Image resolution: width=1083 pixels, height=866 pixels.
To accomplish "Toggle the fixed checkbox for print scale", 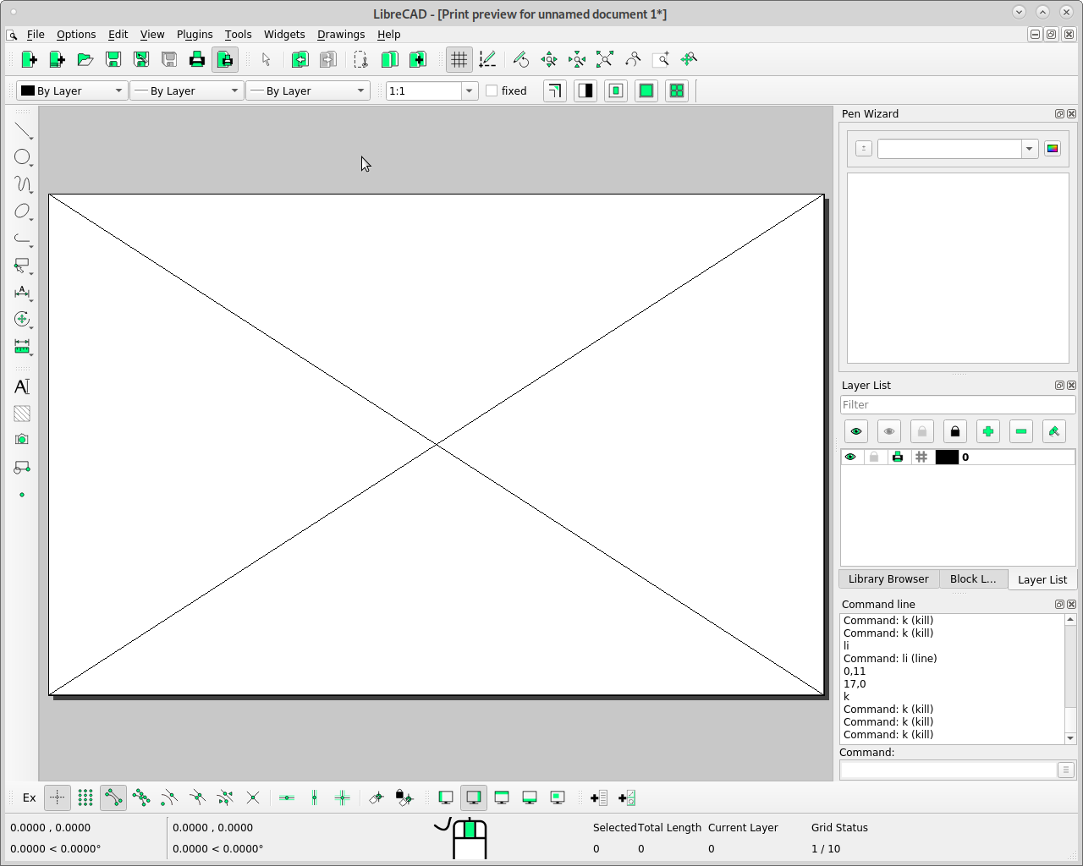I will pos(492,90).
